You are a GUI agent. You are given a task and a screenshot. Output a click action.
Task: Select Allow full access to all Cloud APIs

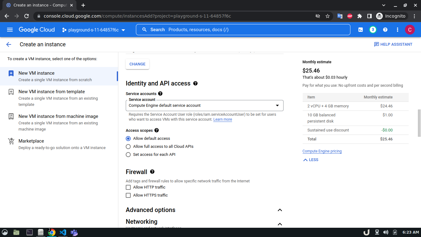128,147
